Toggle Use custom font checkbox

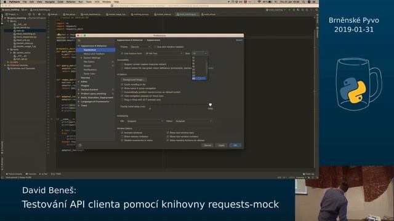click(122, 53)
